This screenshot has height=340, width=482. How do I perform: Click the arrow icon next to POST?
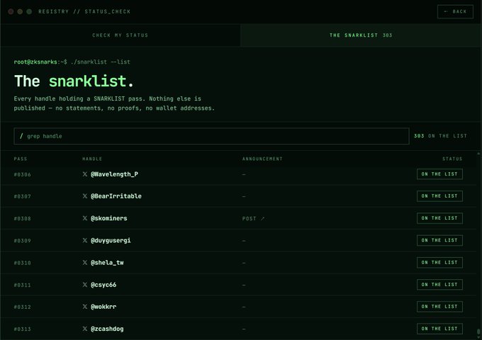click(x=262, y=218)
